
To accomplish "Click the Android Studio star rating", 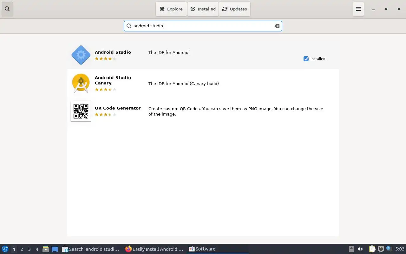I will click(106, 59).
